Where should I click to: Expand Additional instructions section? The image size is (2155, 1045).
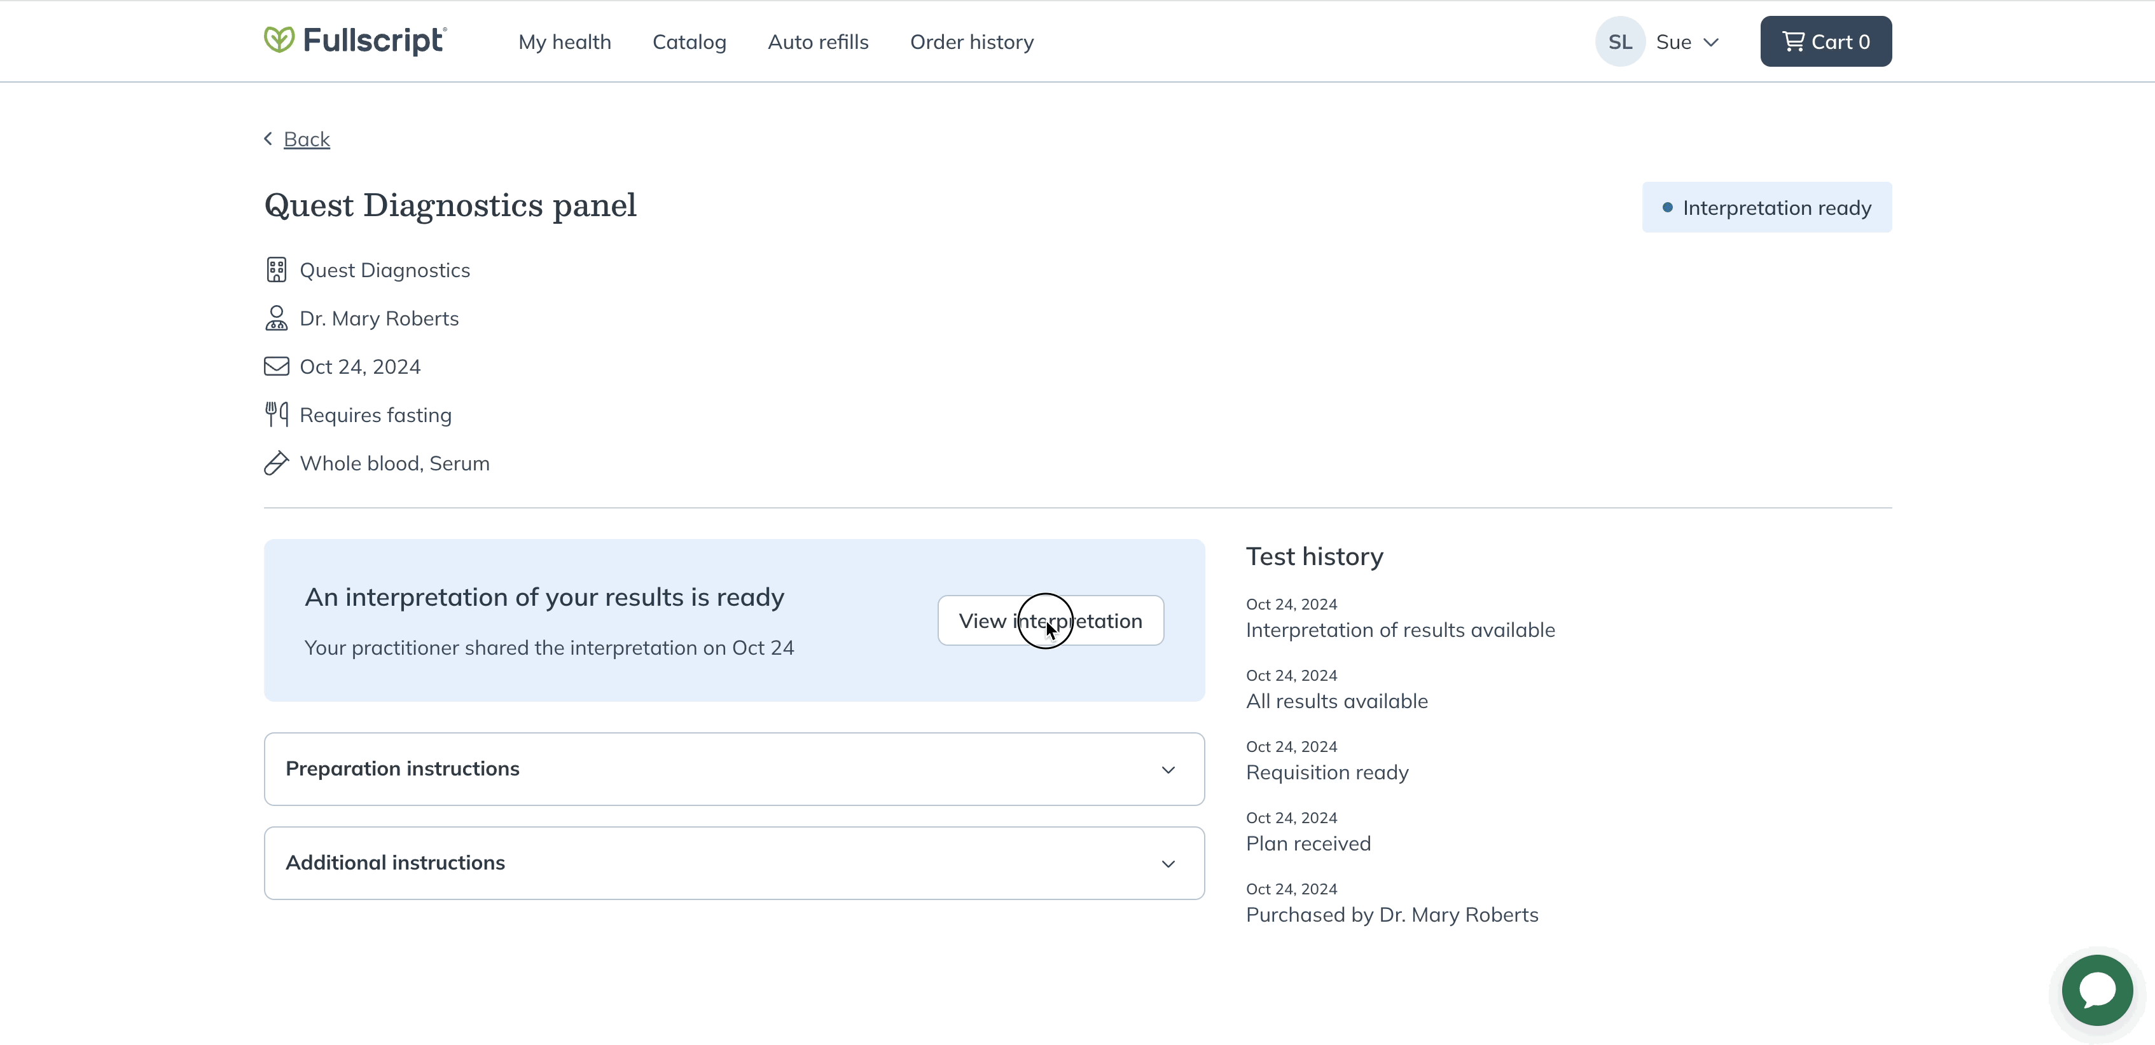(x=733, y=864)
